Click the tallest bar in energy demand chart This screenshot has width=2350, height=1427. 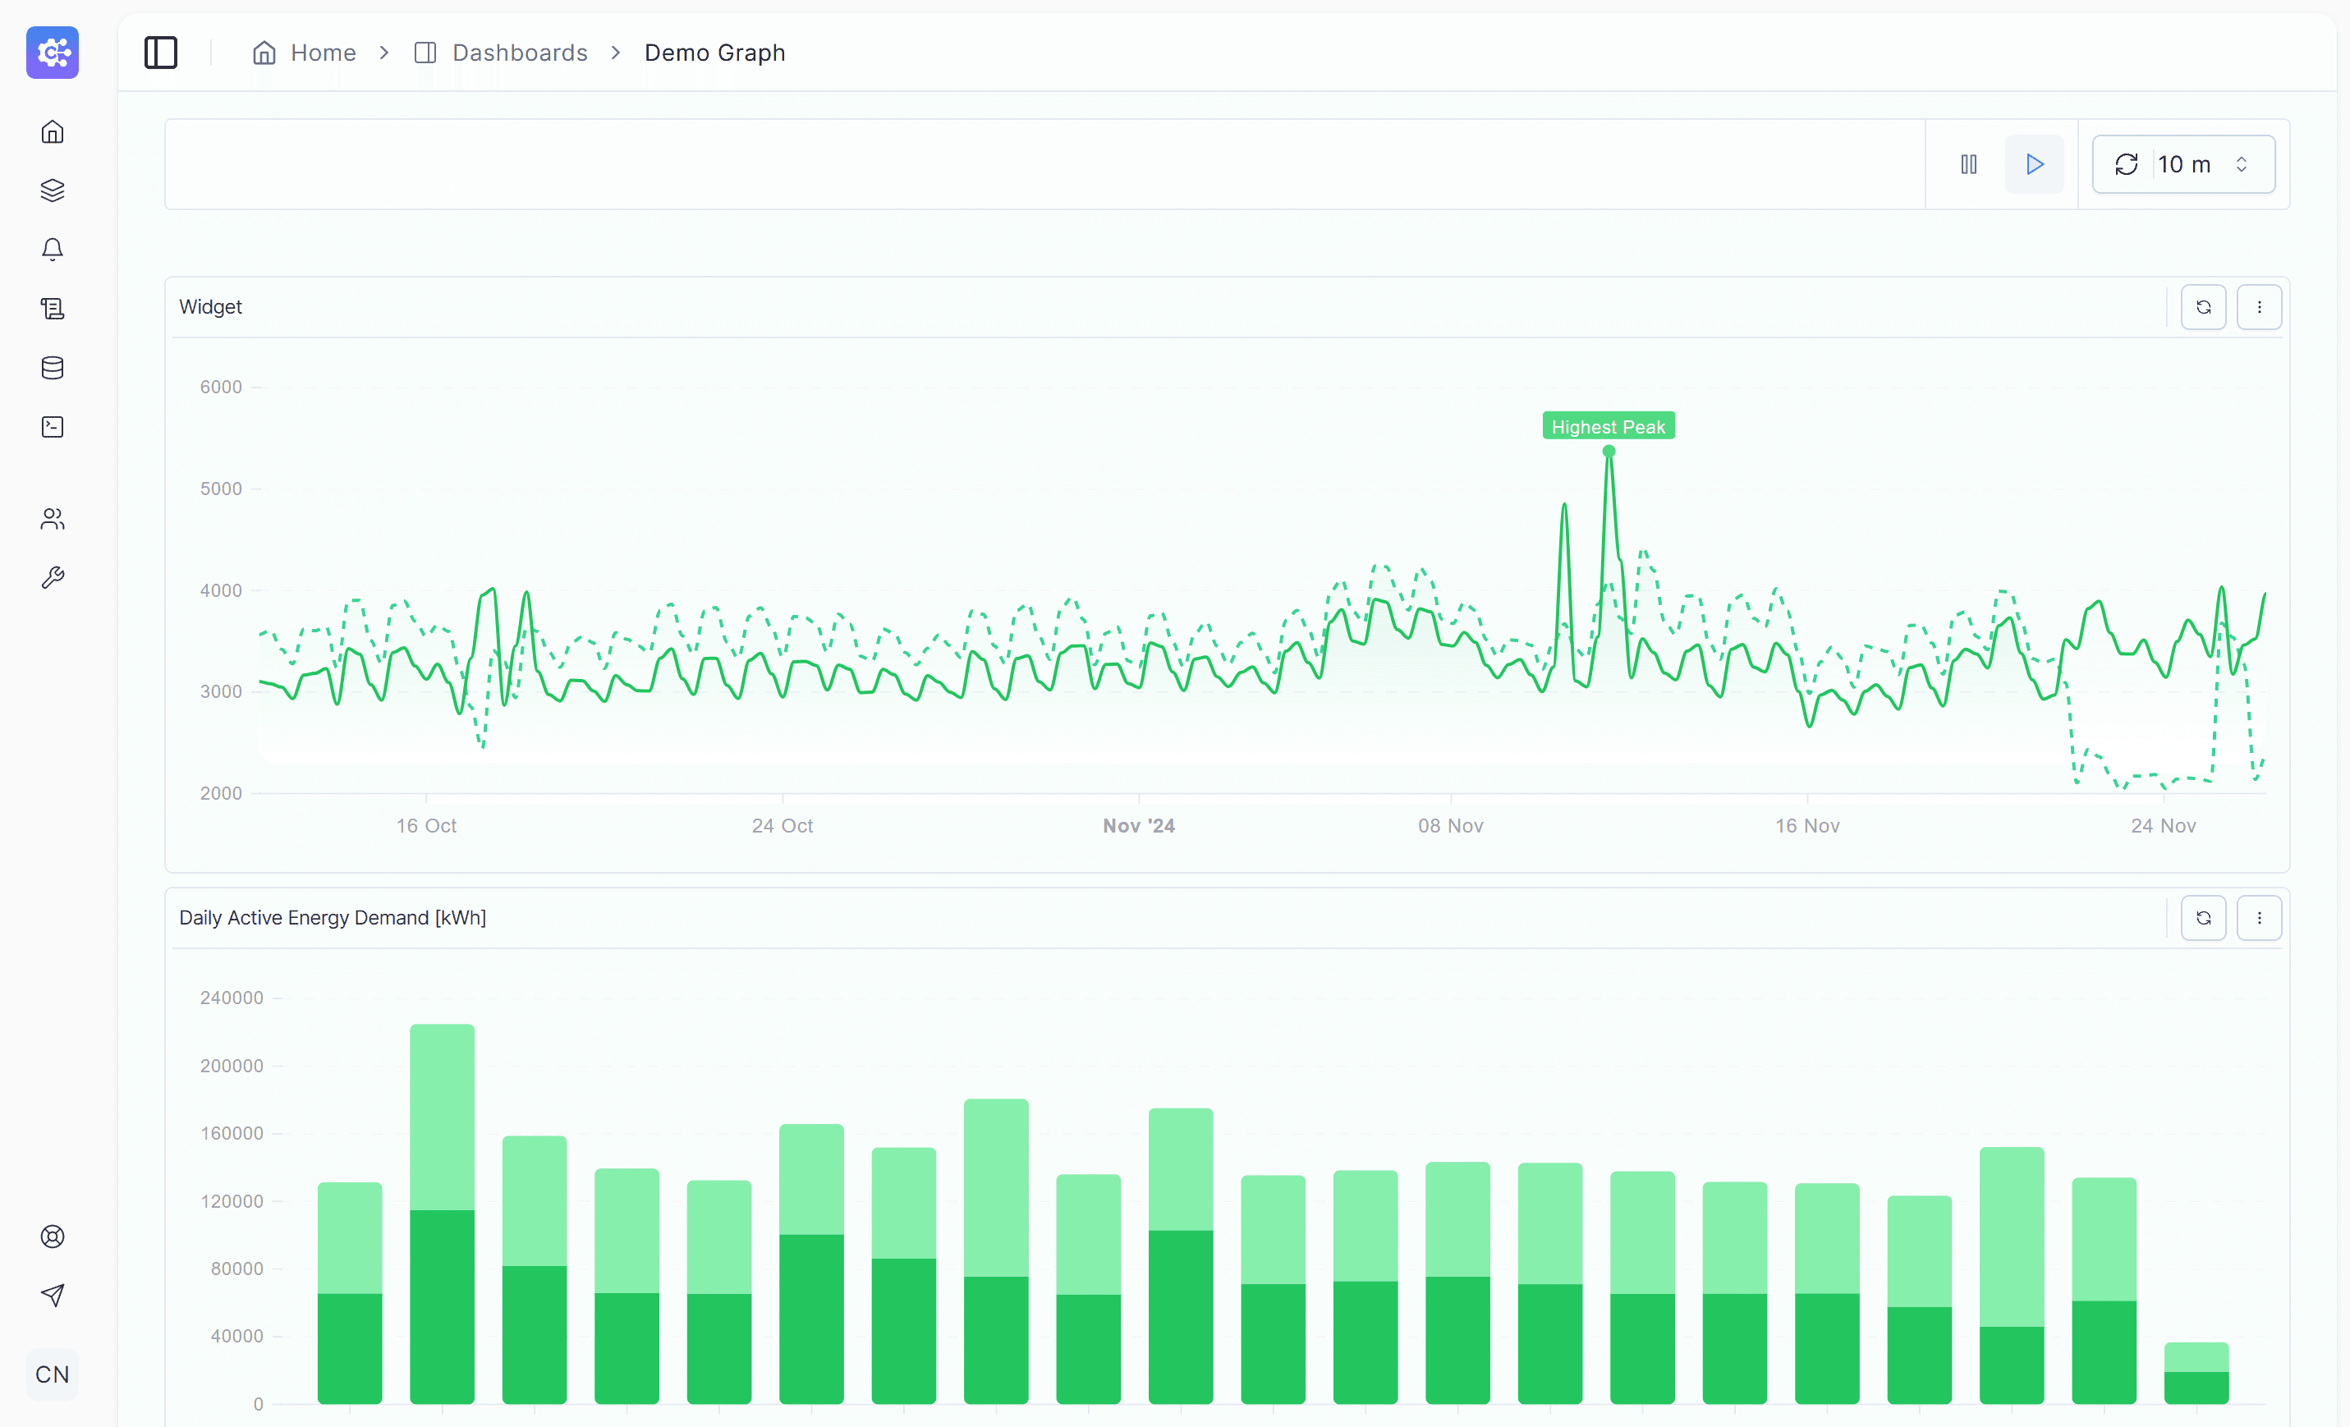click(442, 1214)
